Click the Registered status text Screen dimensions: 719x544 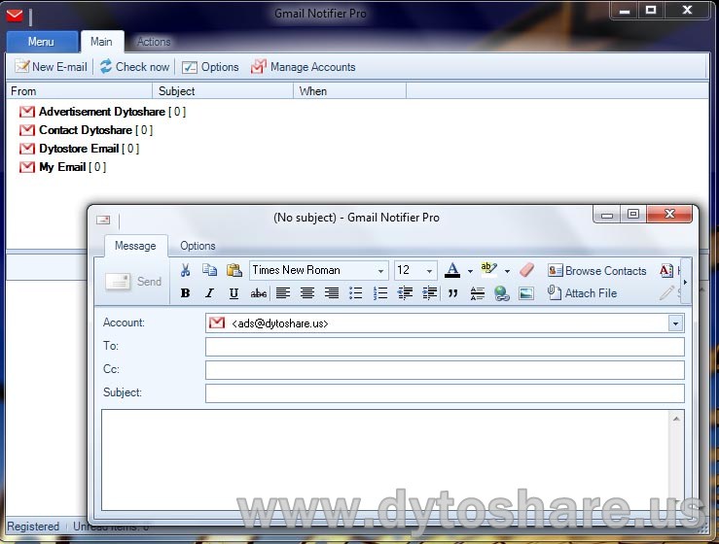[33, 527]
